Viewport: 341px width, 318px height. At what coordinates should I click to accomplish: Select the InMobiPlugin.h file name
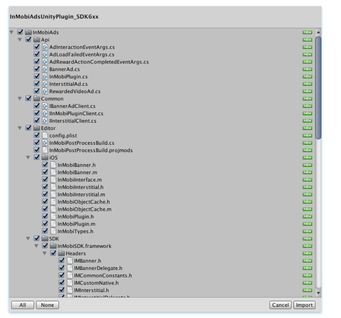pos(75,217)
